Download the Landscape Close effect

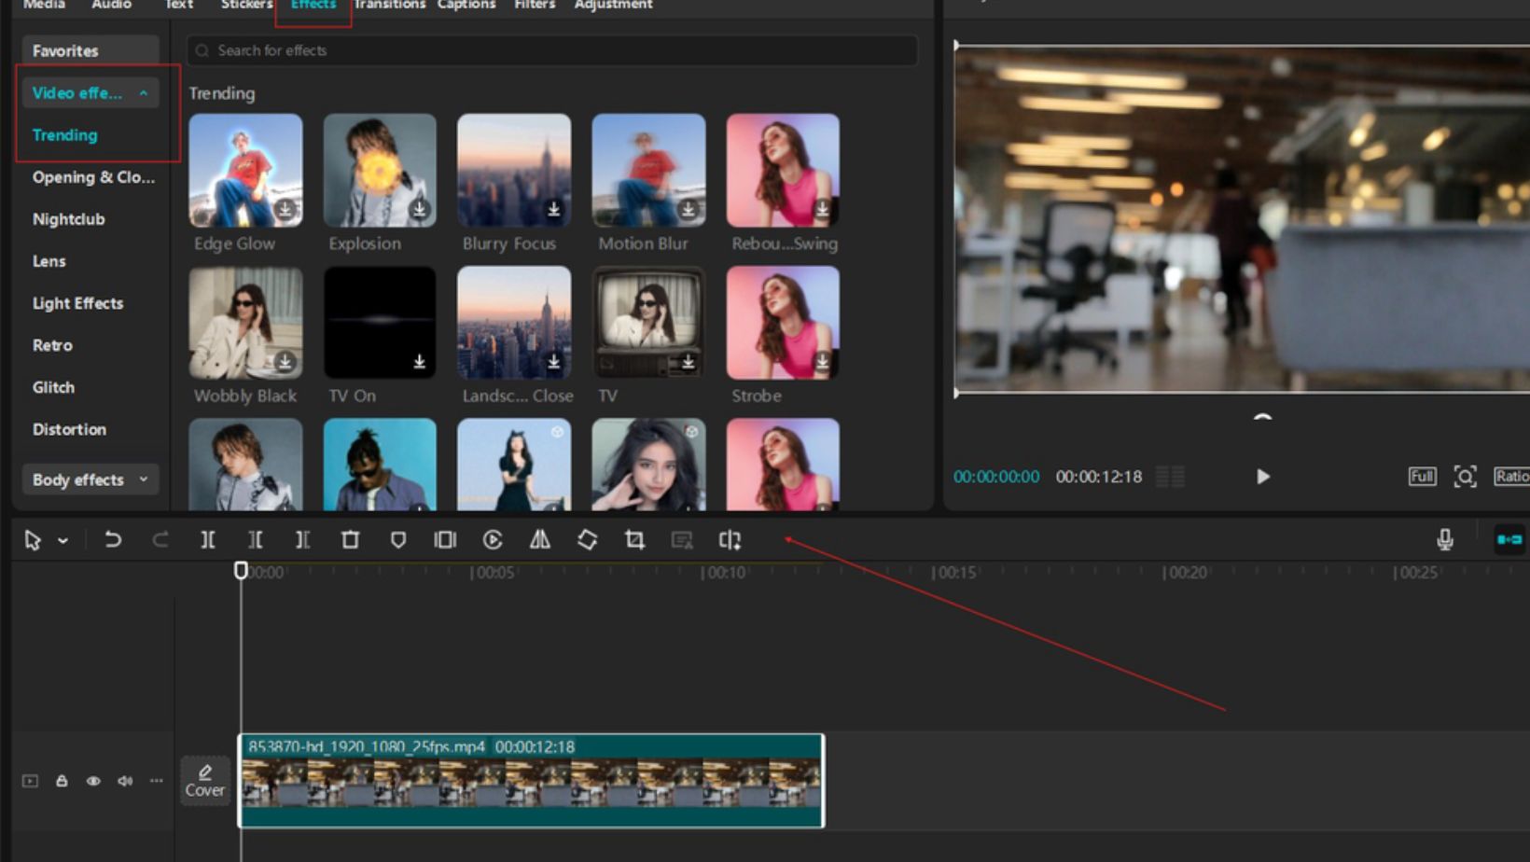pyautogui.click(x=554, y=361)
